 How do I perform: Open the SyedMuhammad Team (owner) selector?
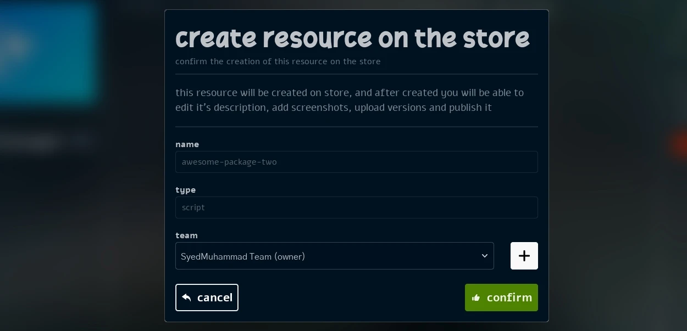coord(330,256)
